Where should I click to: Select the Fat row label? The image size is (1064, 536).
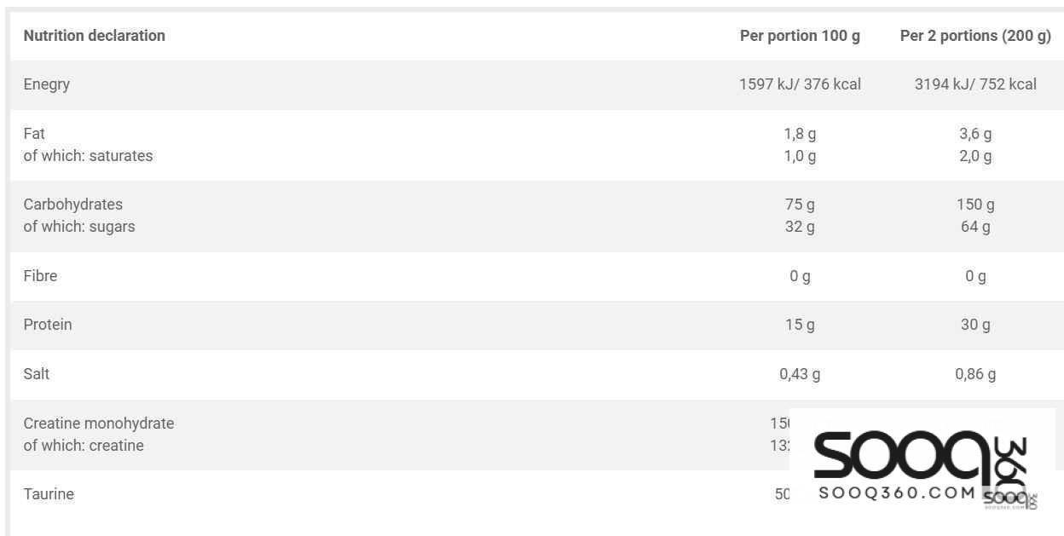(x=34, y=134)
